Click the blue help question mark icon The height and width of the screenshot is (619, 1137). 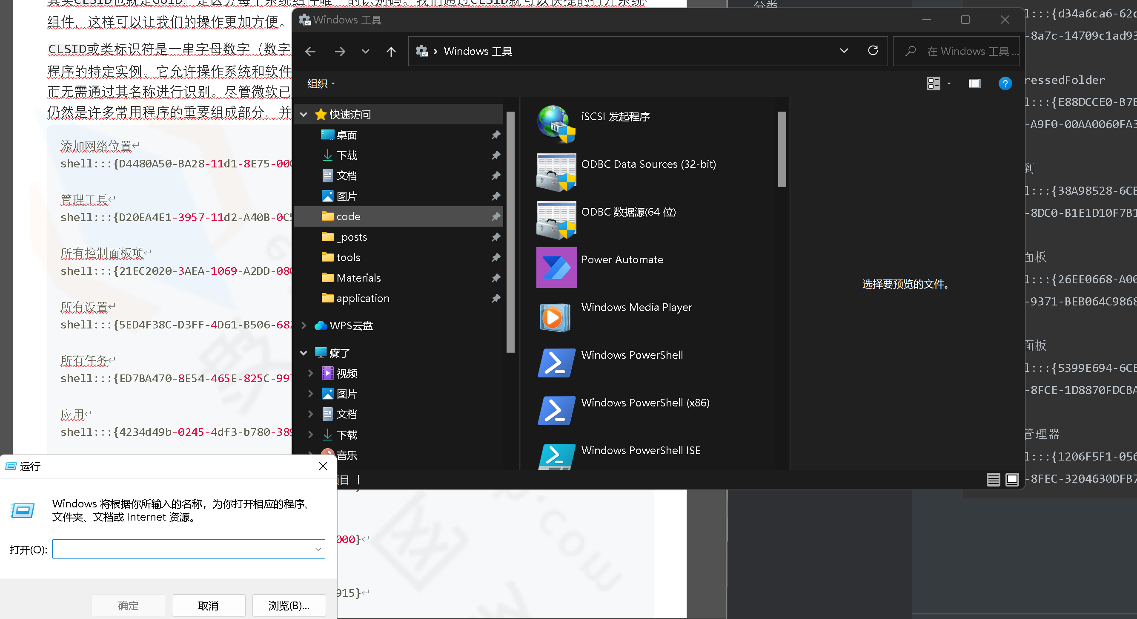tap(1005, 83)
